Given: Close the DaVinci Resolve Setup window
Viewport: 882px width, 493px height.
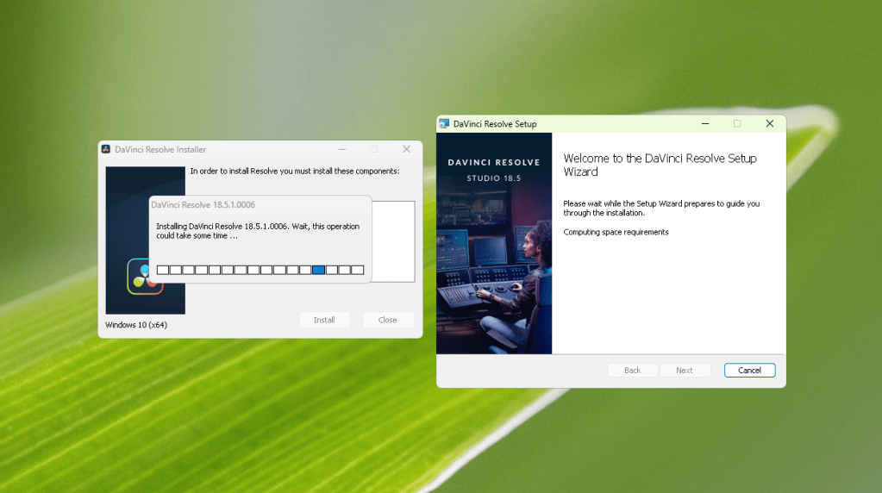Looking at the screenshot, I should (x=770, y=123).
